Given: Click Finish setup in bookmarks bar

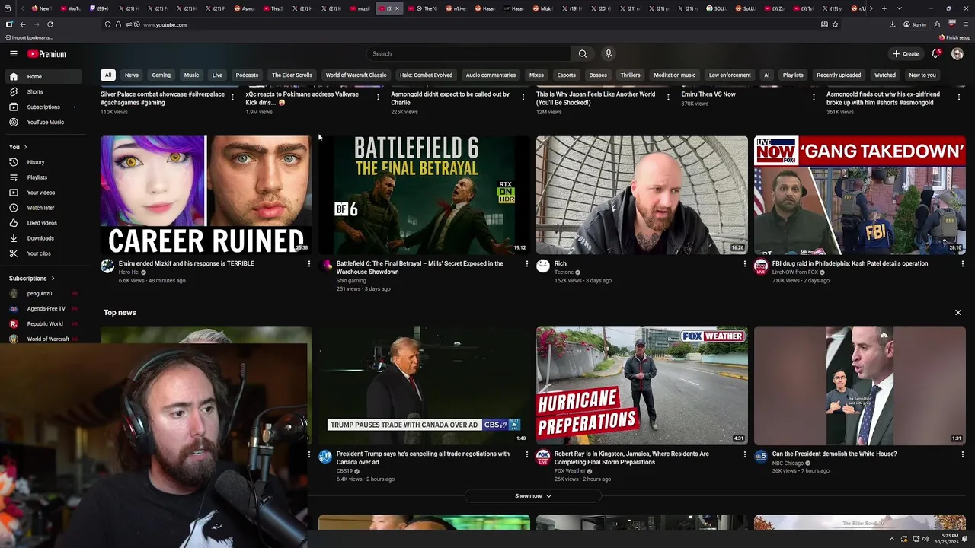Looking at the screenshot, I should pos(955,37).
